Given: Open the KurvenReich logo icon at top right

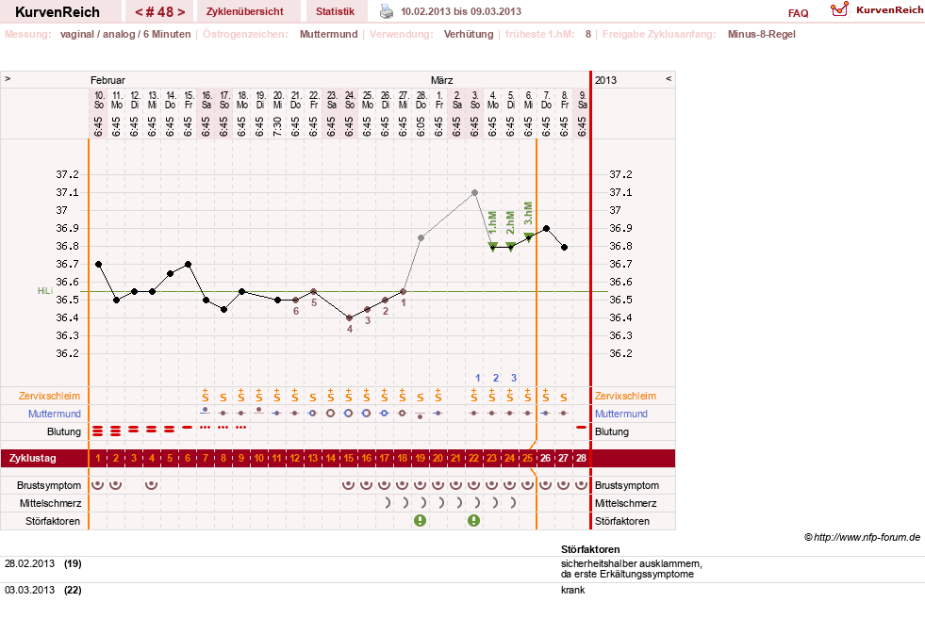Looking at the screenshot, I should click(839, 8).
